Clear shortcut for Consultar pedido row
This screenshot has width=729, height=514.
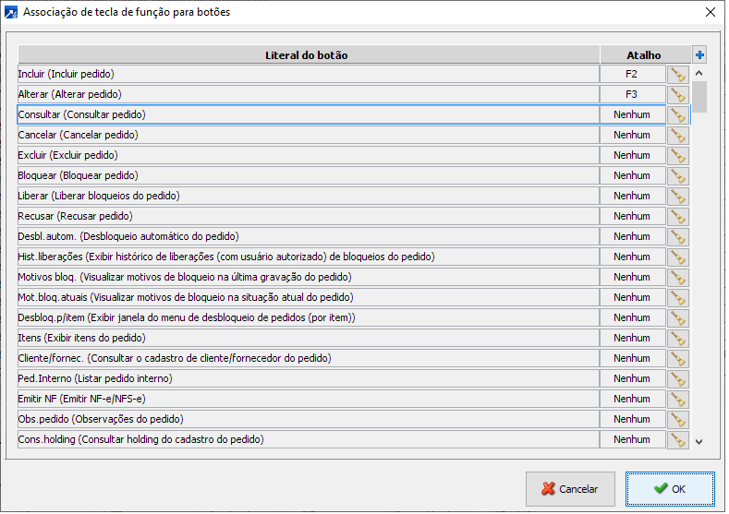(678, 115)
